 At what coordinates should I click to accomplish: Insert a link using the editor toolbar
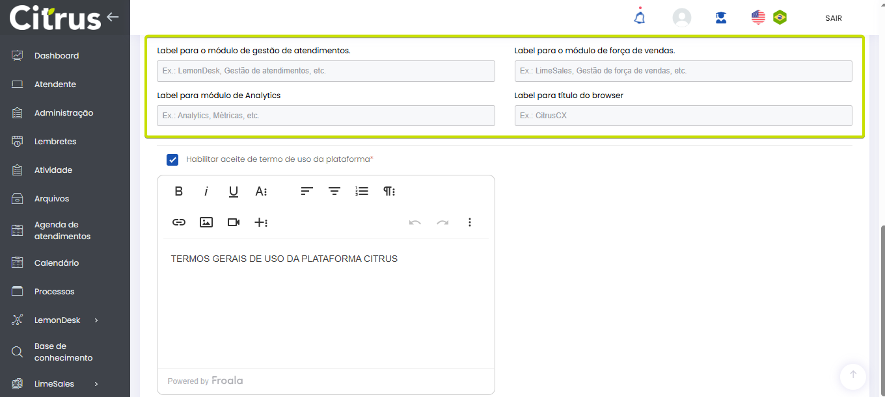[179, 222]
